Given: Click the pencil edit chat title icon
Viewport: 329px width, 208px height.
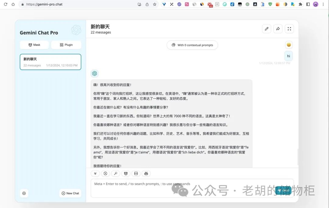Looking at the screenshot, I should coord(267,29).
